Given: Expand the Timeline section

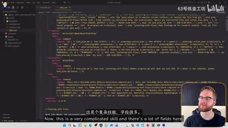Looking at the screenshot, I should pos(6,118).
